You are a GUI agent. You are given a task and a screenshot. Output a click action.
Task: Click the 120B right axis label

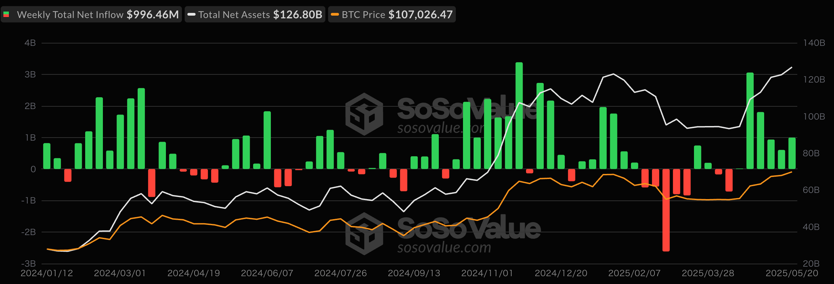click(814, 79)
